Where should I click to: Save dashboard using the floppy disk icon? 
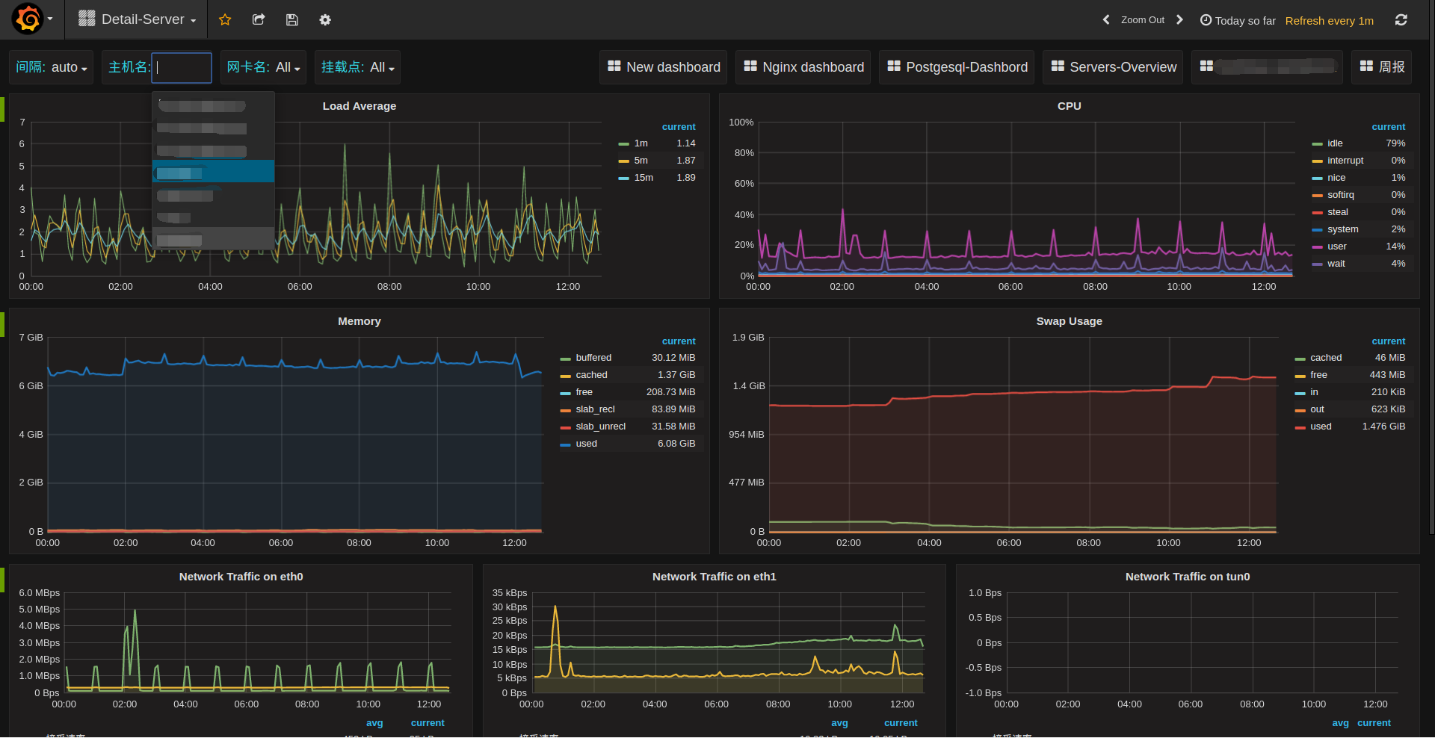[x=292, y=20]
